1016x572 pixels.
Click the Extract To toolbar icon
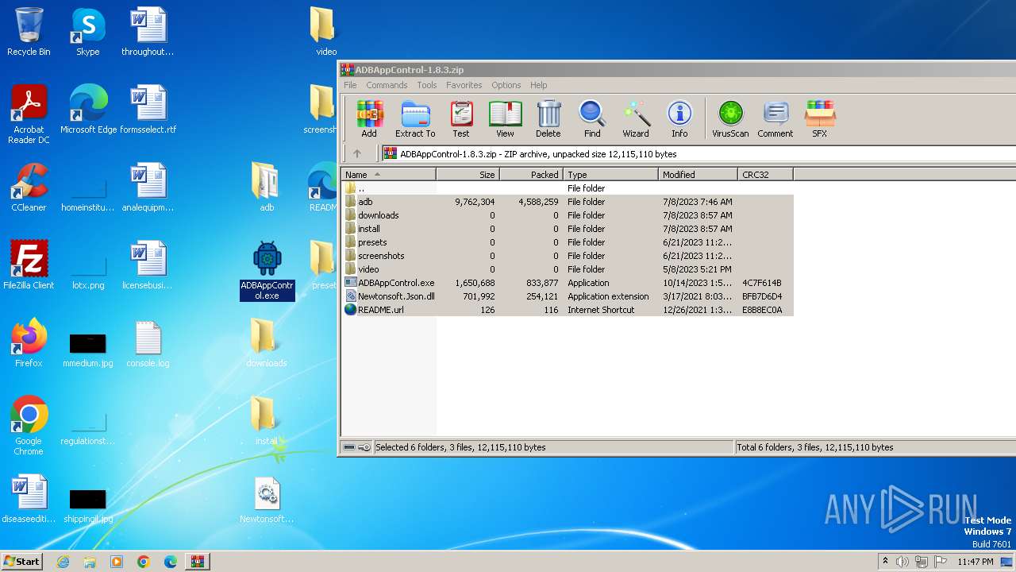[415, 119]
